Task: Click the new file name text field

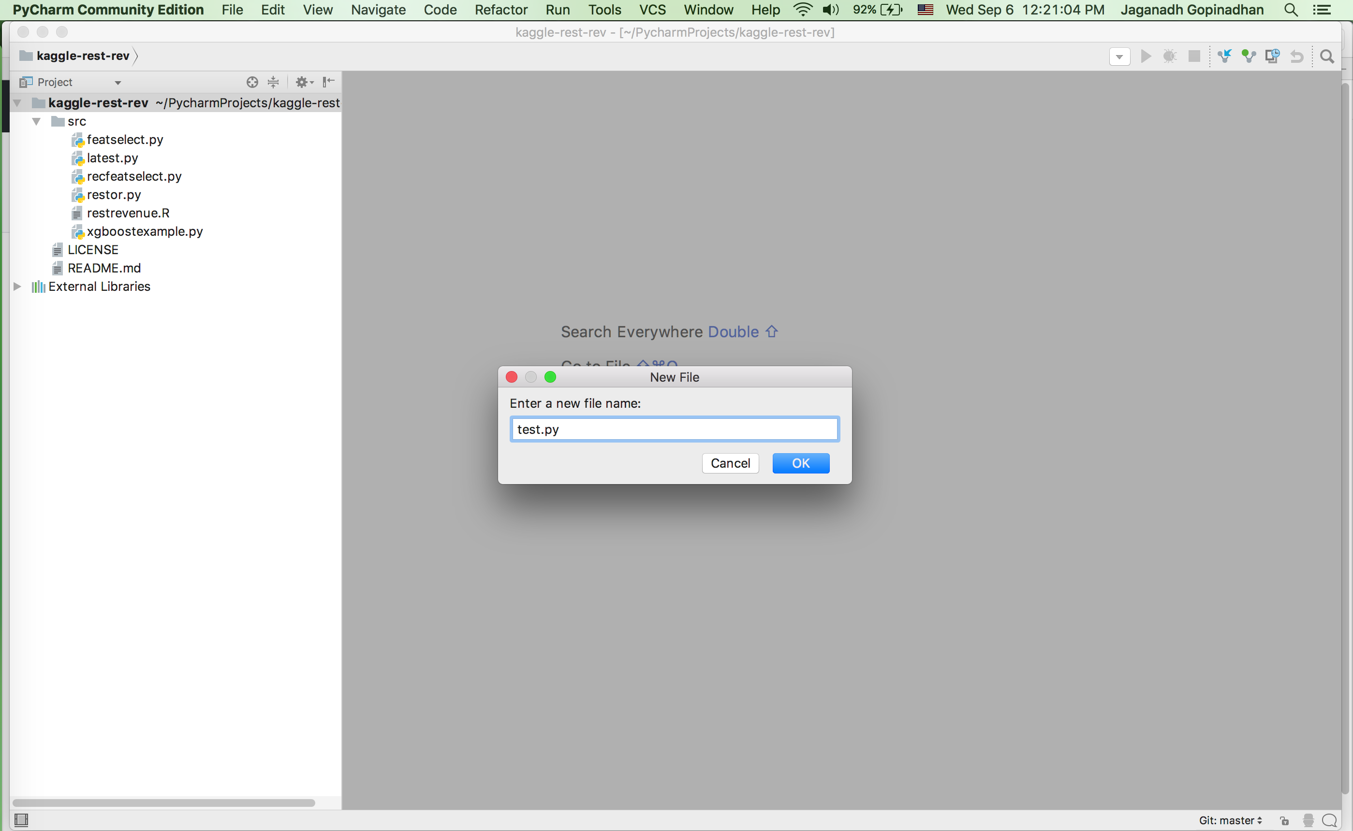Action: coord(674,429)
